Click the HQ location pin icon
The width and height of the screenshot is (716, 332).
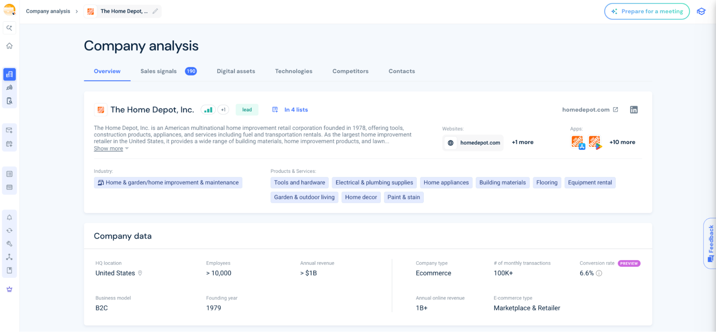140,273
